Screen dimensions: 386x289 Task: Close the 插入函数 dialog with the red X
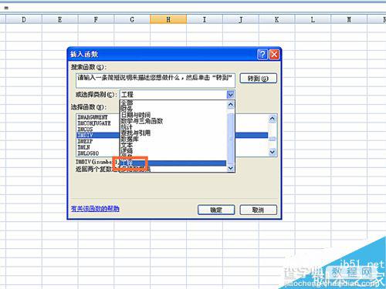(274, 55)
